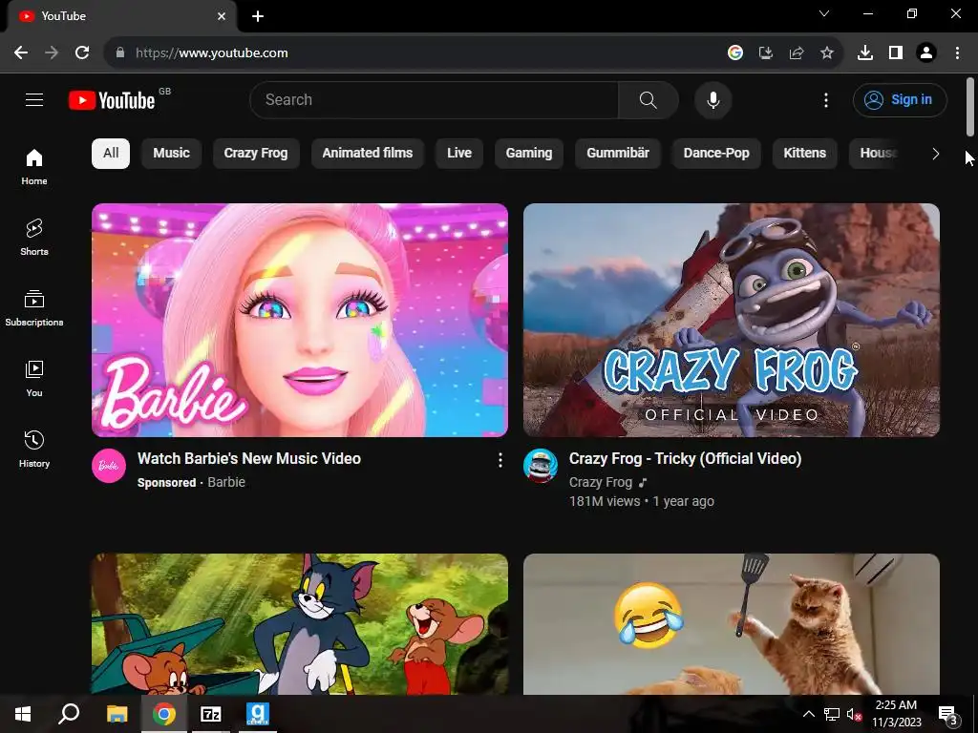Open Chrome profile avatar
The image size is (978, 733).
[926, 52]
